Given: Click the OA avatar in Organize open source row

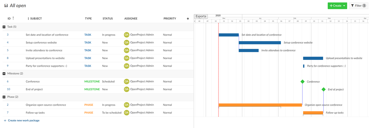Looking at the screenshot, I should (x=127, y=105).
